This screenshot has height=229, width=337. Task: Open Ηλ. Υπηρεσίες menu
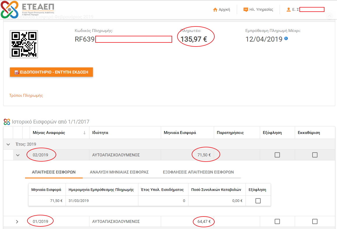(x=258, y=10)
